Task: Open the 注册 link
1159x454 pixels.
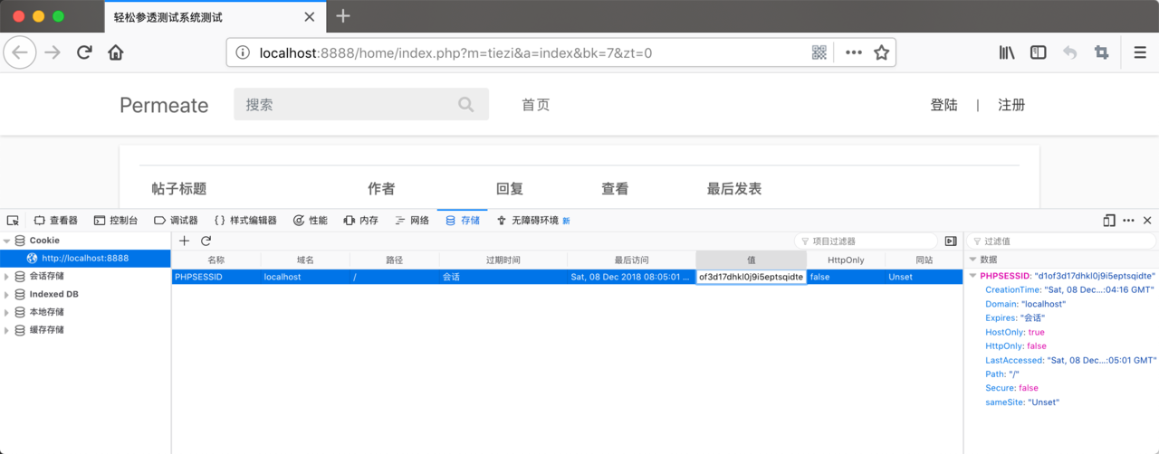Action: [x=1011, y=105]
